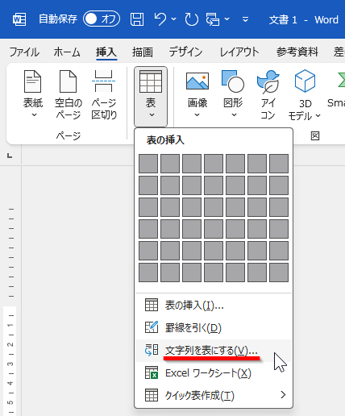
Task: Click the top-left cell of table grid
Action: click(148, 164)
